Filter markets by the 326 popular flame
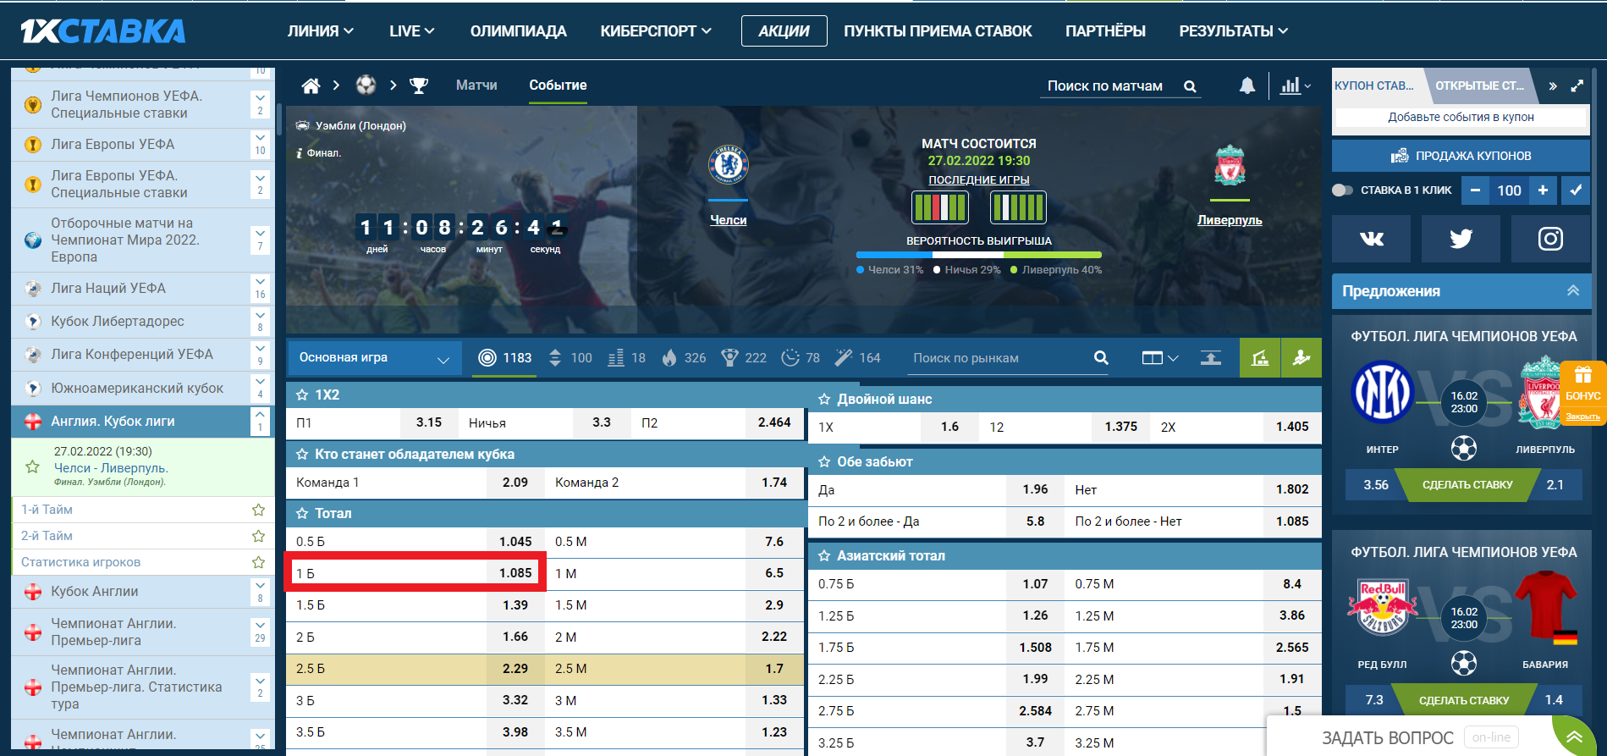 tap(684, 358)
